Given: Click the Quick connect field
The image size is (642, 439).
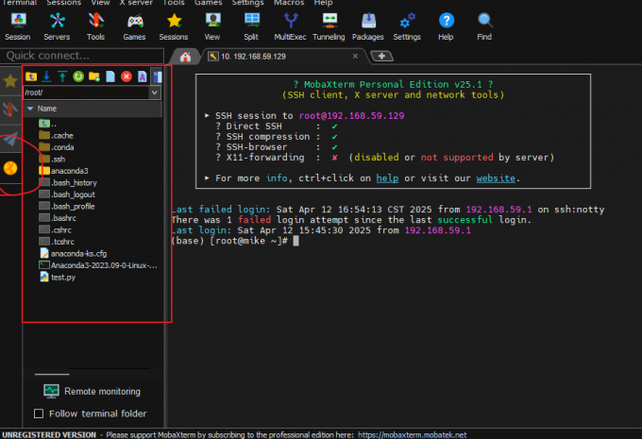Looking at the screenshot, I should 82,56.
